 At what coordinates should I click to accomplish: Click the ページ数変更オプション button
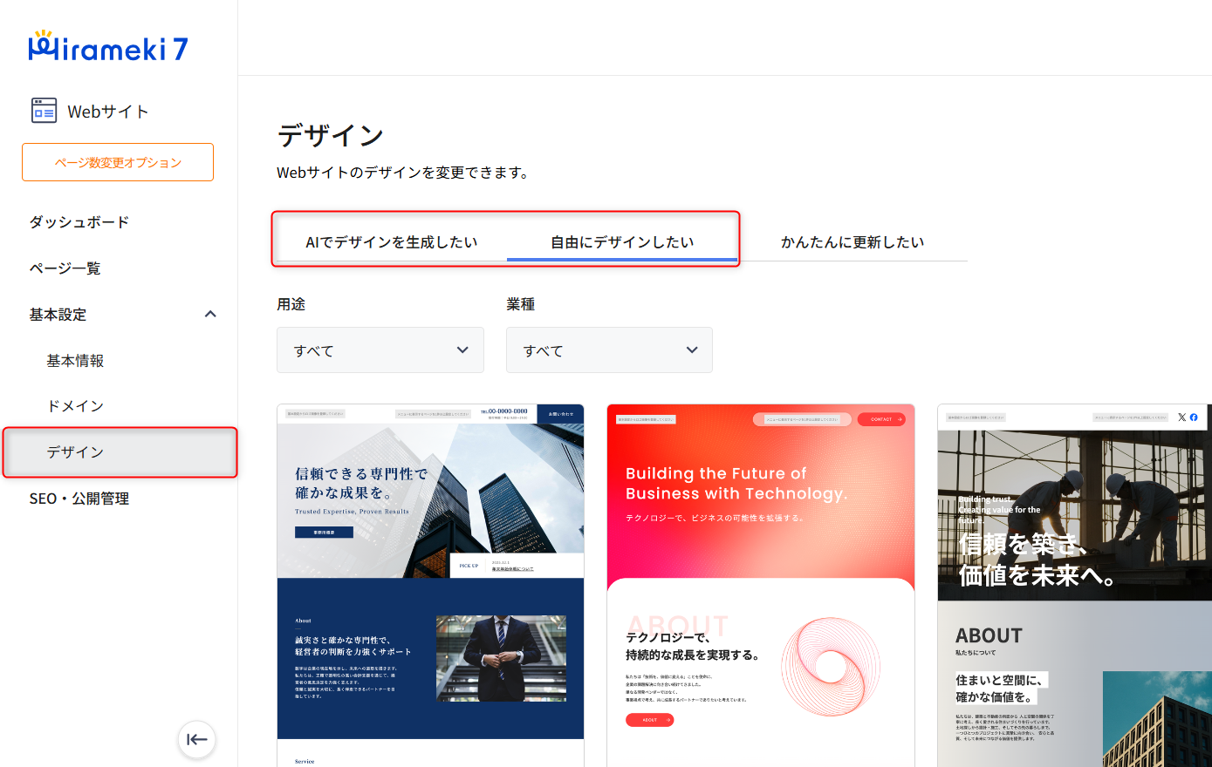pyautogui.click(x=118, y=162)
